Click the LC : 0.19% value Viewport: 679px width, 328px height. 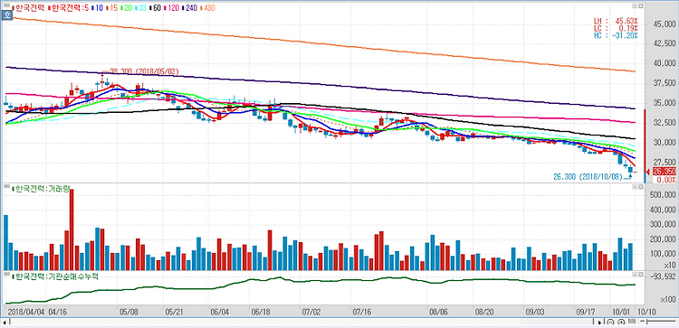[617, 28]
